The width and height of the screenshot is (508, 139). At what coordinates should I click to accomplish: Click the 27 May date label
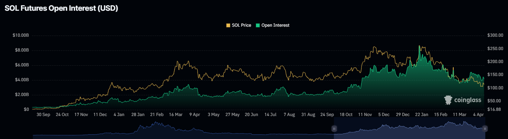click(233, 115)
